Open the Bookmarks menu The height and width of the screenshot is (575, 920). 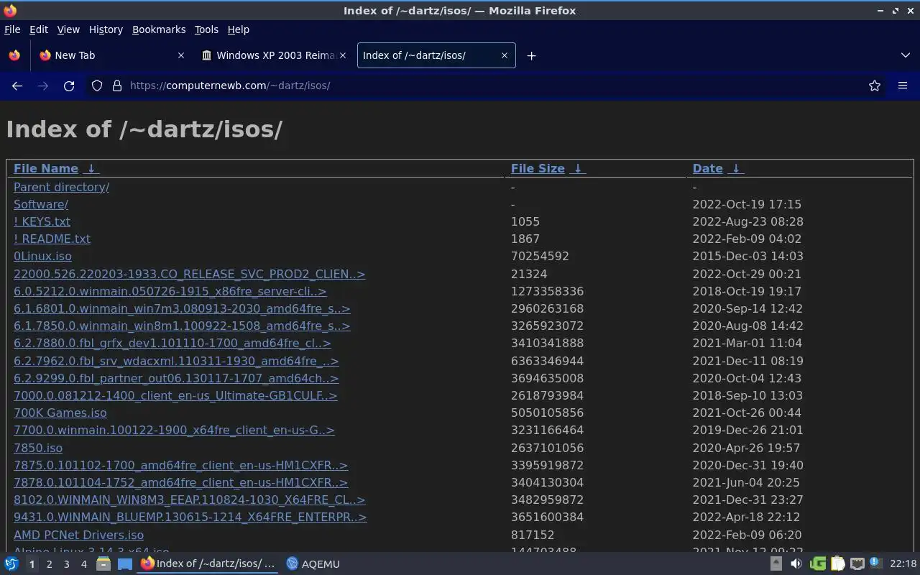tap(159, 29)
